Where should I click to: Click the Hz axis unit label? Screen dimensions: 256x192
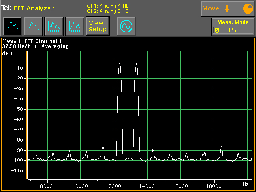pyautogui.click(x=245, y=184)
